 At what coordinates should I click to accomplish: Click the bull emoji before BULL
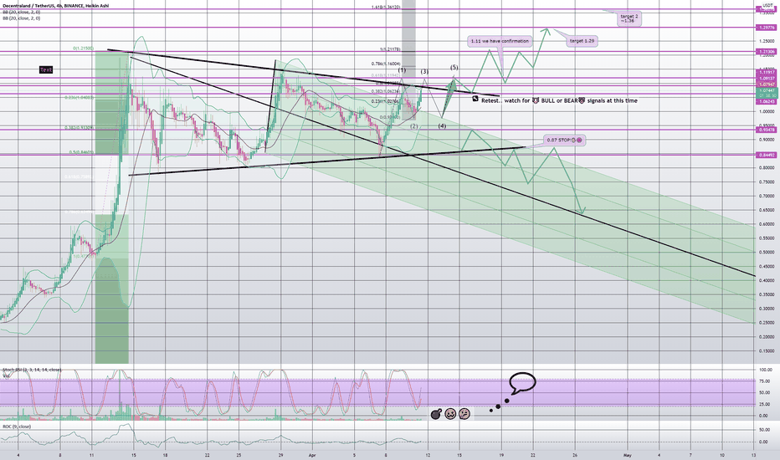(x=536, y=100)
